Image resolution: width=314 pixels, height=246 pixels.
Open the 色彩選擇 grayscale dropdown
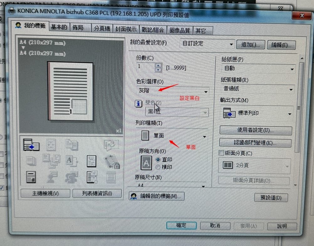pos(173,91)
